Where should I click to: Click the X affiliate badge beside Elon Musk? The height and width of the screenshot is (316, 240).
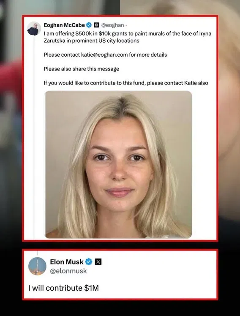tap(98, 262)
